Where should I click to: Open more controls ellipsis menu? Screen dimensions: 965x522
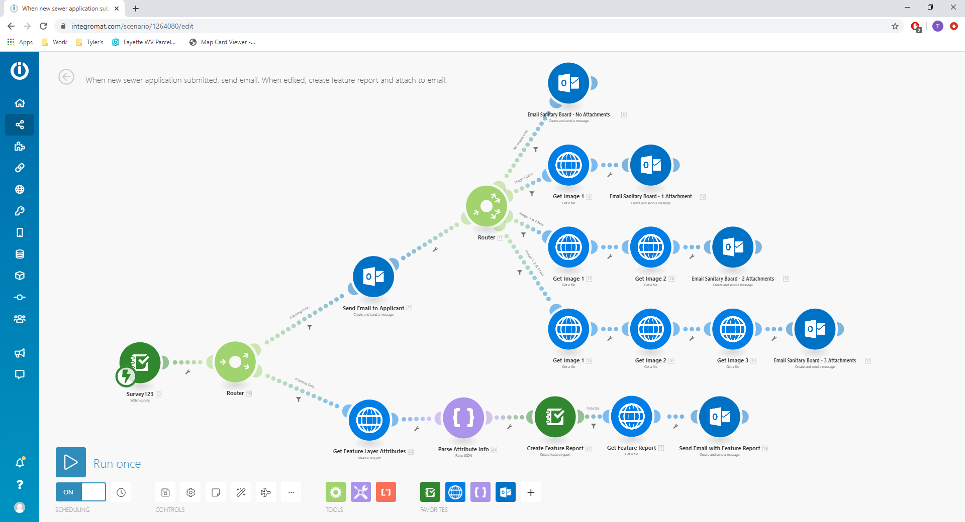[291, 492]
